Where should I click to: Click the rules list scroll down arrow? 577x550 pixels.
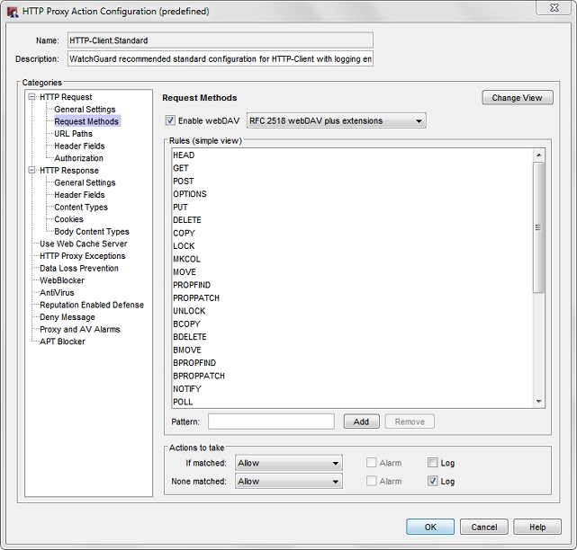coord(539,402)
